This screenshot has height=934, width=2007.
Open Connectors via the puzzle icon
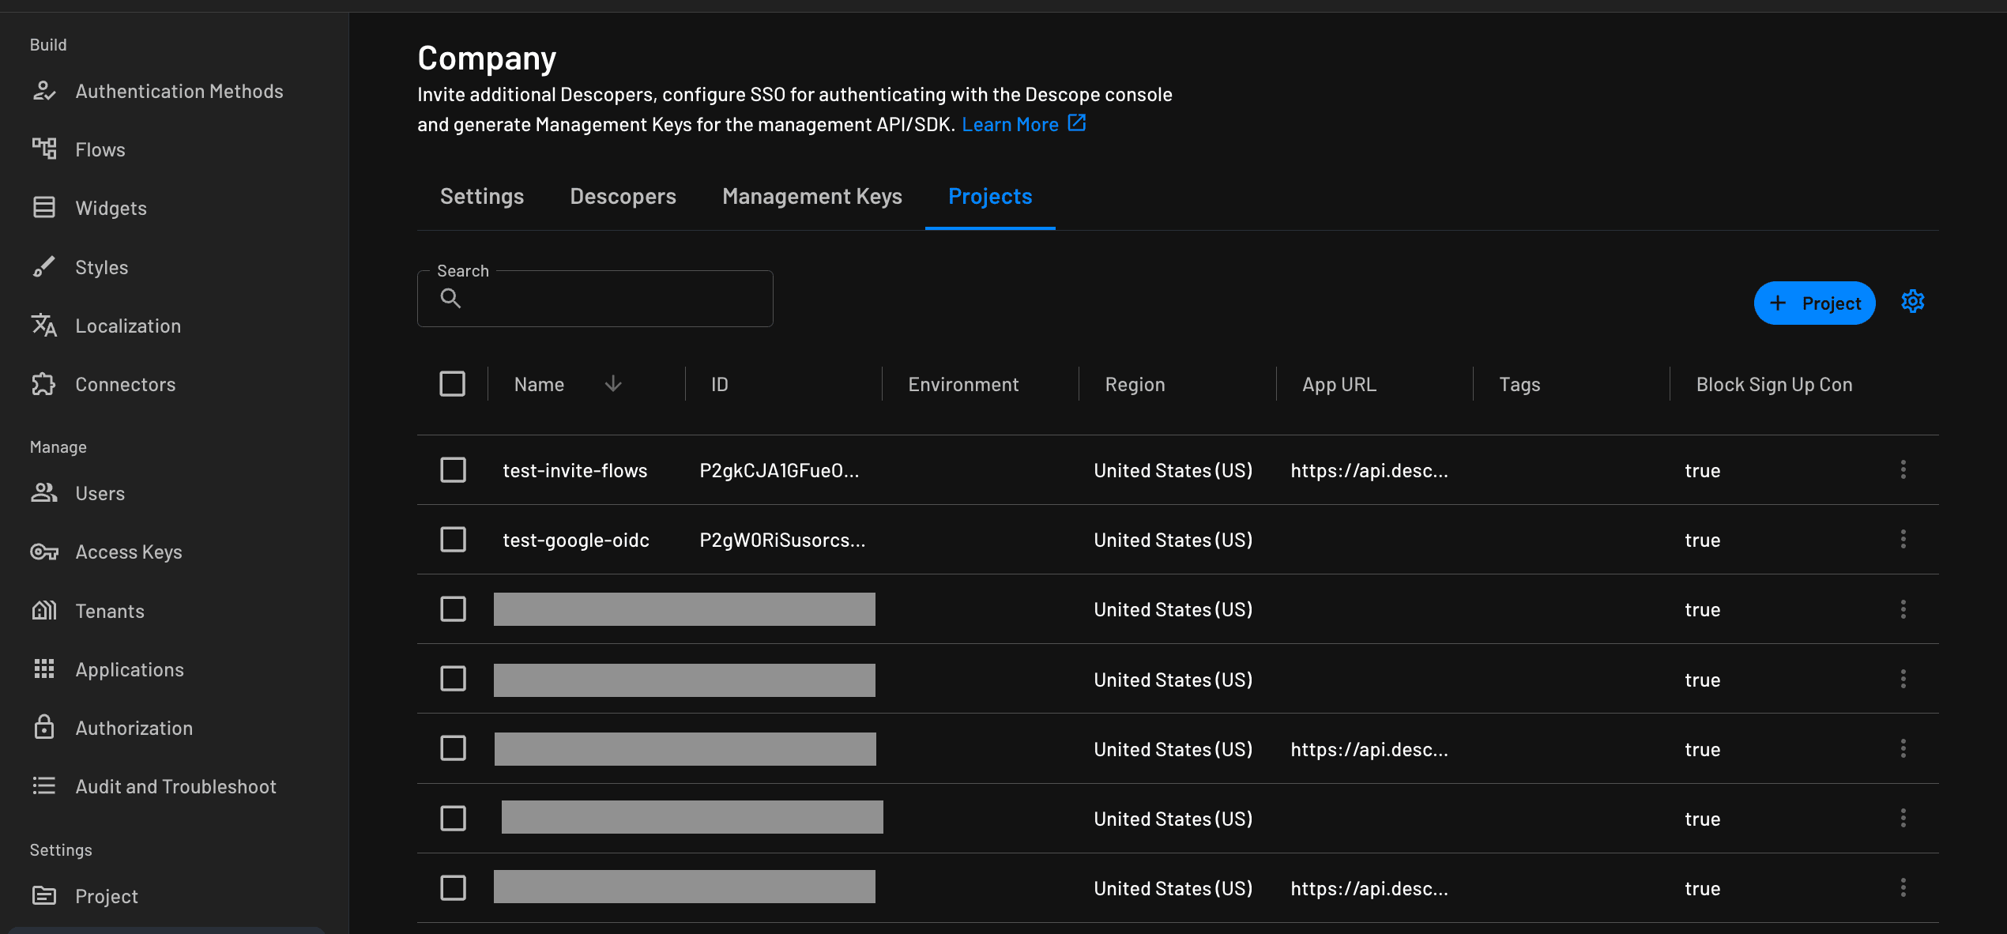pos(44,384)
